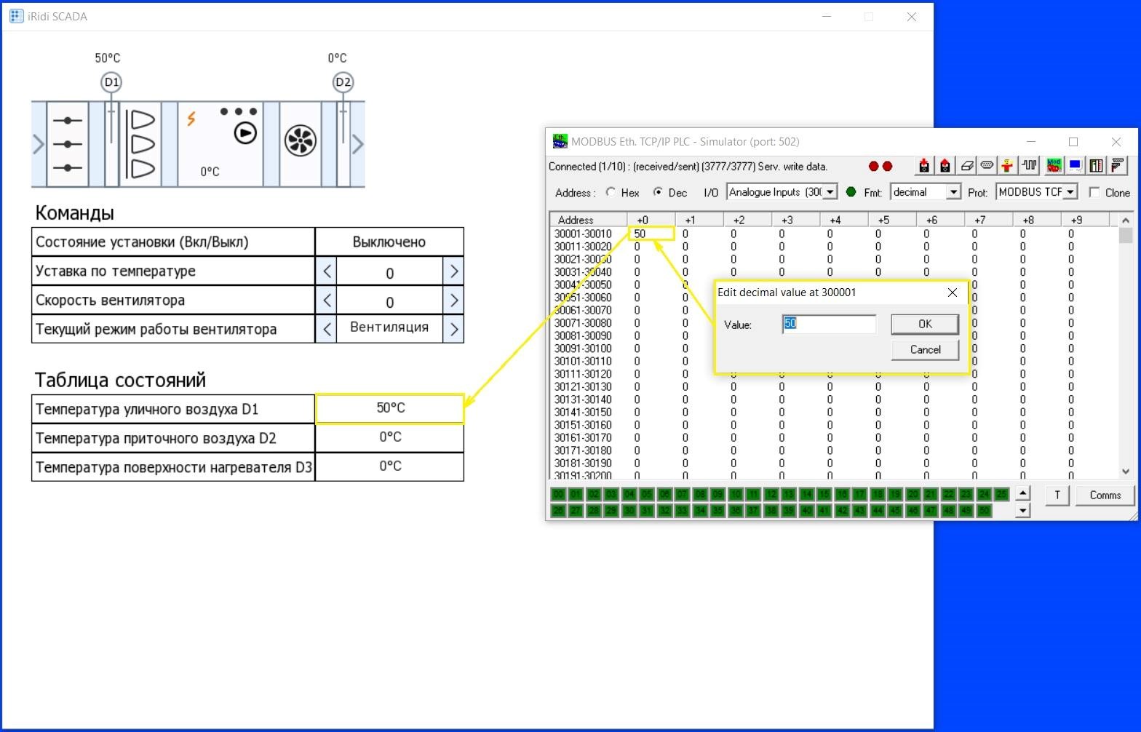Click the Value input field
The height and width of the screenshot is (732, 1141).
[829, 324]
